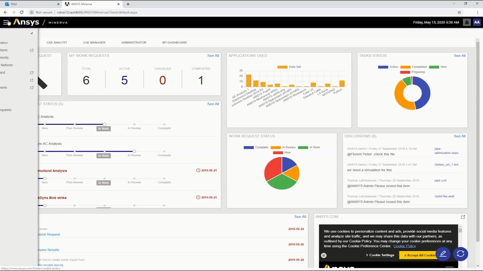Click the blue circular refresh button
The height and width of the screenshot is (271, 483).
pyautogui.click(x=460, y=254)
